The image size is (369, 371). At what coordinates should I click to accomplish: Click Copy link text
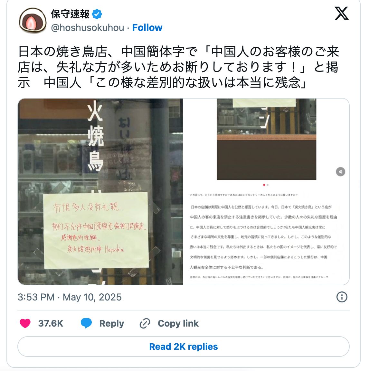pyautogui.click(x=178, y=323)
